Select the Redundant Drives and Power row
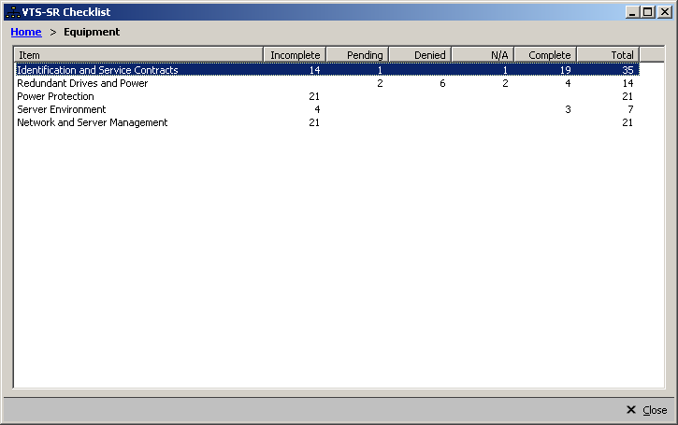The height and width of the screenshot is (425, 678). coord(82,83)
